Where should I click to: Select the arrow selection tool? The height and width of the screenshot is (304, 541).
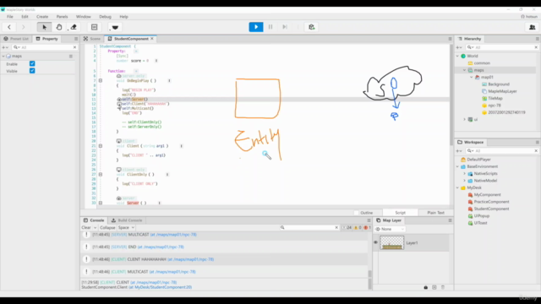pos(44,27)
